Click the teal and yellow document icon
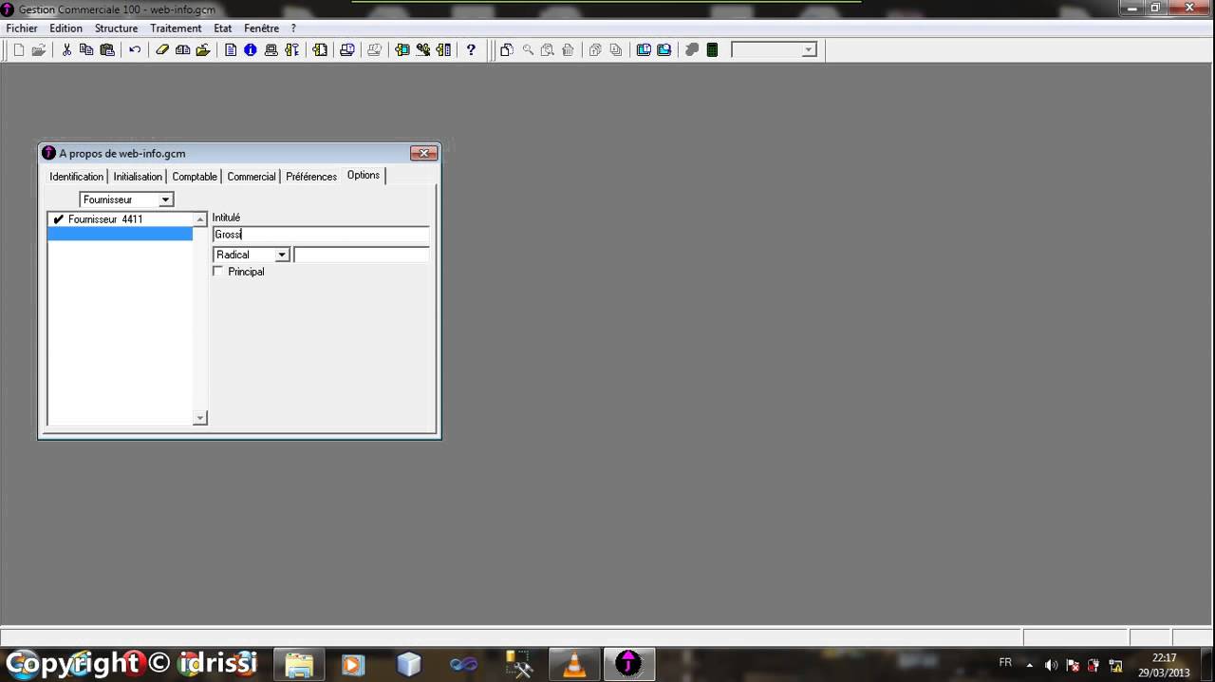1215x682 pixels. pyautogui.click(x=402, y=50)
